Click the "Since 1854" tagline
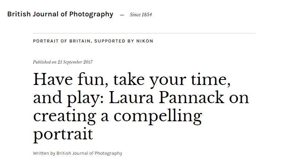Image resolution: width=293 pixels, height=163 pixels. pyautogui.click(x=140, y=15)
